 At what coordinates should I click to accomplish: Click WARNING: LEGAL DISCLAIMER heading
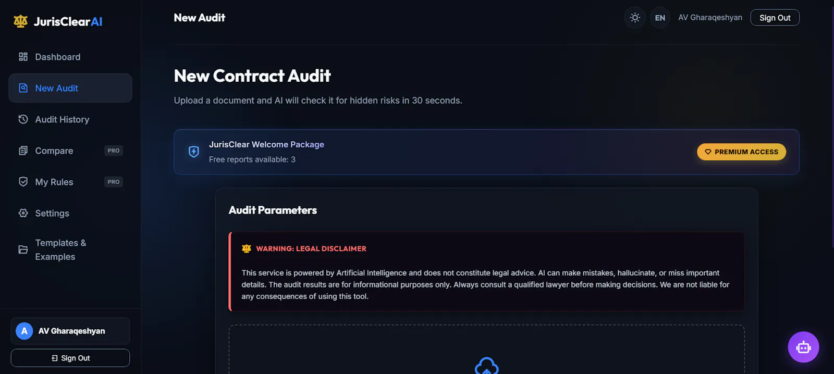[311, 248]
